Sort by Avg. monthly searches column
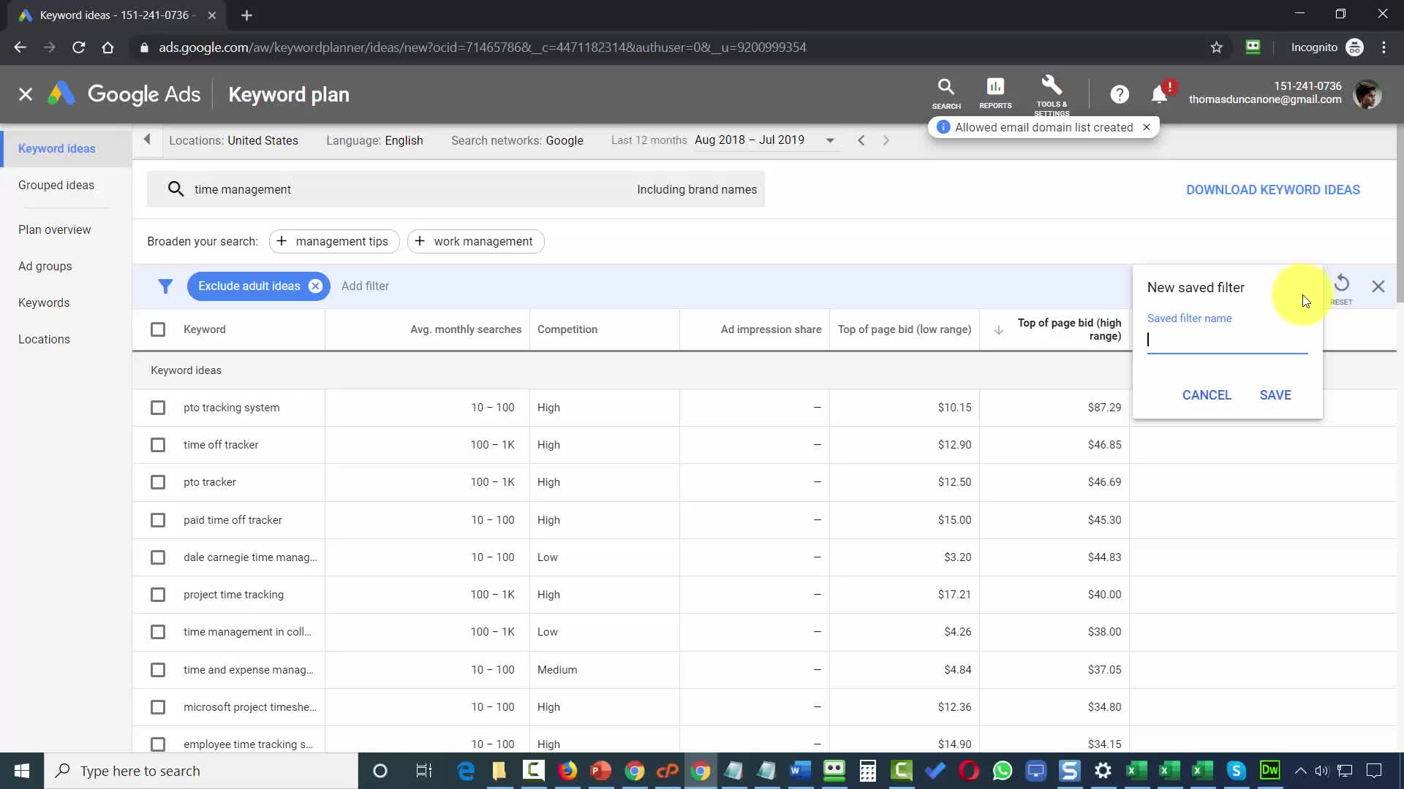Viewport: 1404px width, 789px height. click(466, 329)
